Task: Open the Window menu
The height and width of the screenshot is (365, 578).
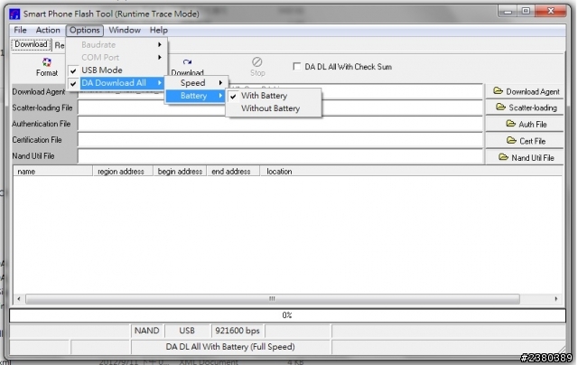Action: coord(125,30)
